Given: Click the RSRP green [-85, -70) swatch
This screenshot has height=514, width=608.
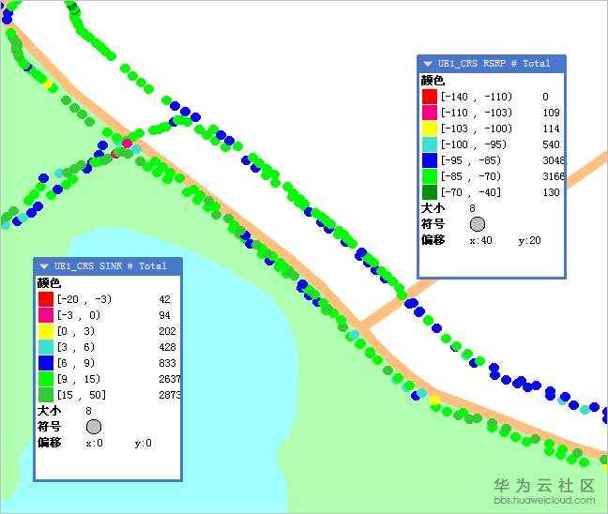Looking at the screenshot, I should [x=430, y=176].
